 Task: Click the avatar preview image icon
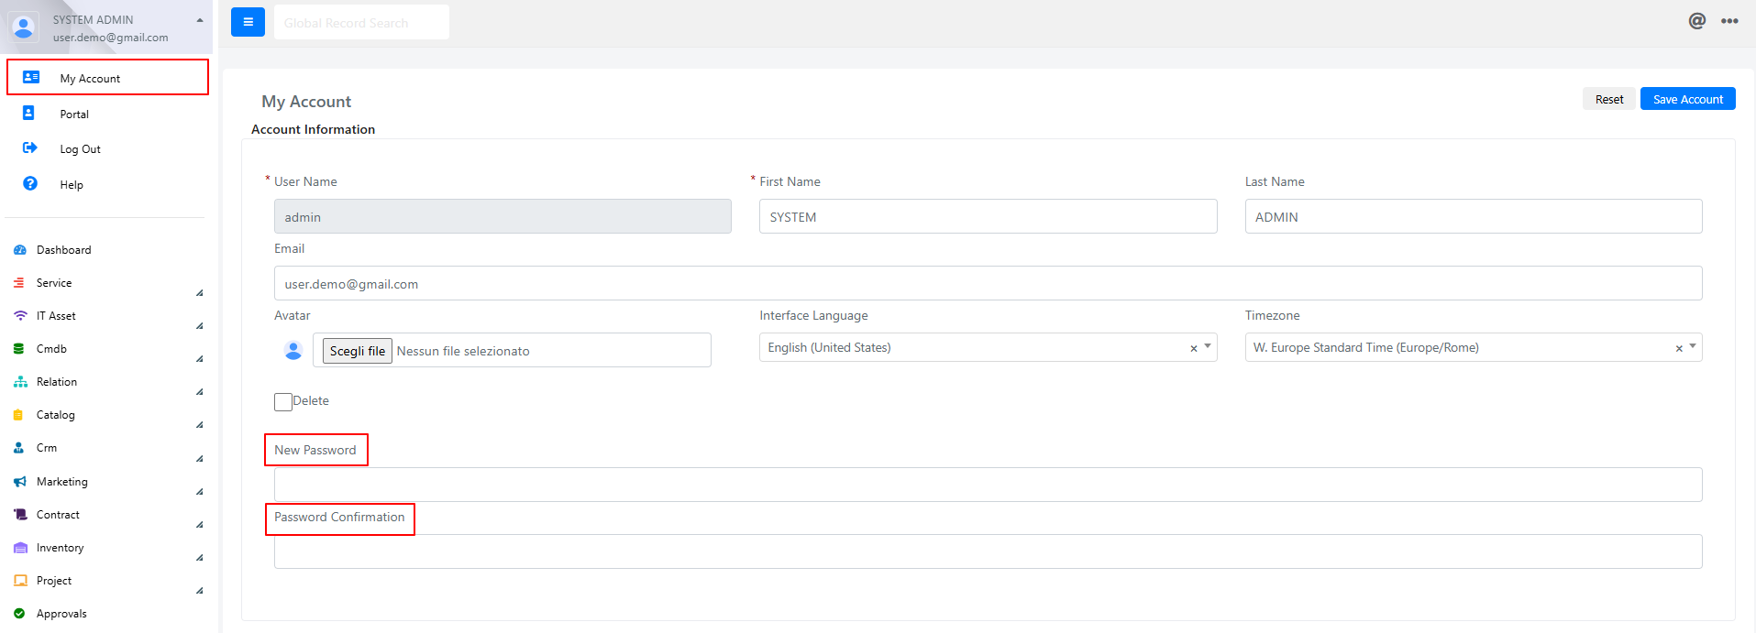293,350
